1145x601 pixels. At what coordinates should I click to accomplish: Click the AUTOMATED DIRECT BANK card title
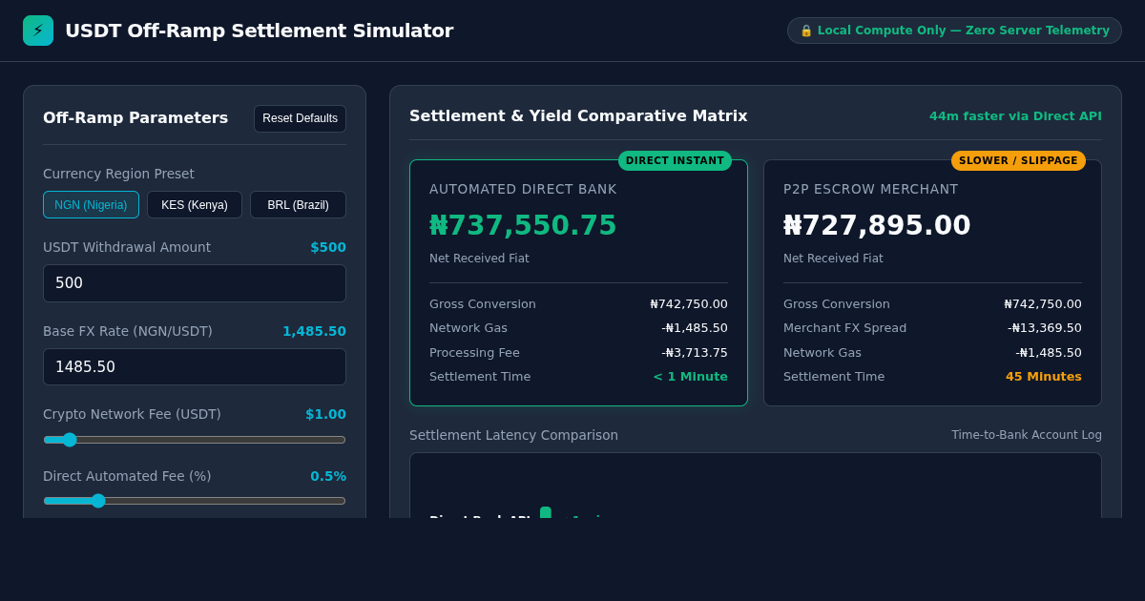523,189
